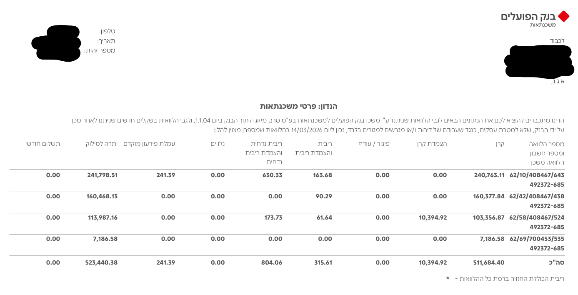Click the 'סה"כ' totals row label
The width and height of the screenshot is (578, 295).
556,262
